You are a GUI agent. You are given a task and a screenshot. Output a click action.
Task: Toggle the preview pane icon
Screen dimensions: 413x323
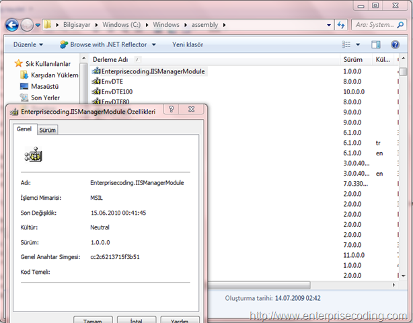[376, 44]
